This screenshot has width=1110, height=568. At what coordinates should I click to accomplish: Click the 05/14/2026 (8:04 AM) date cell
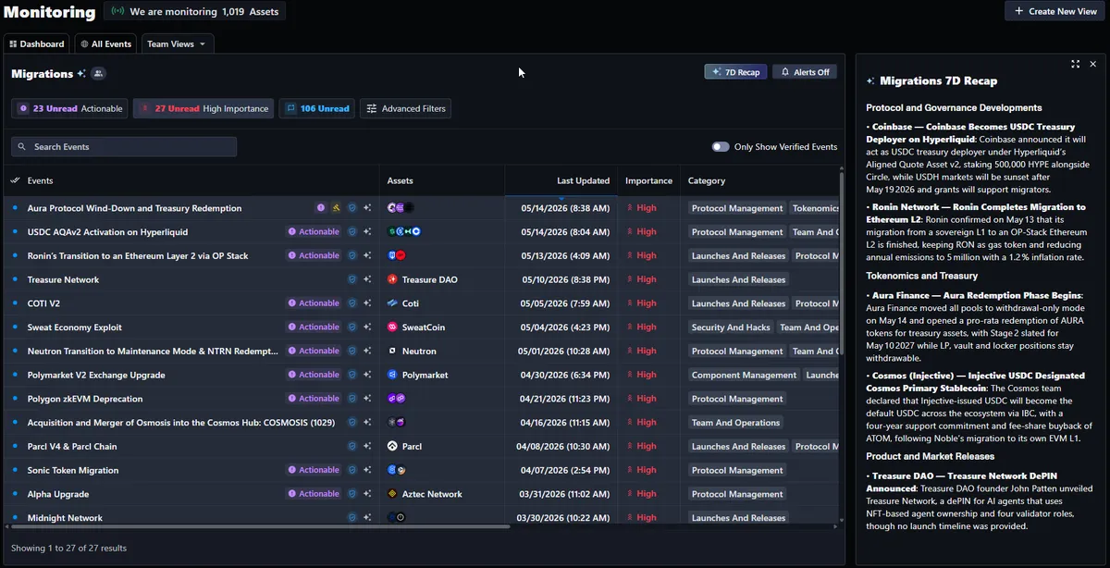(x=565, y=232)
